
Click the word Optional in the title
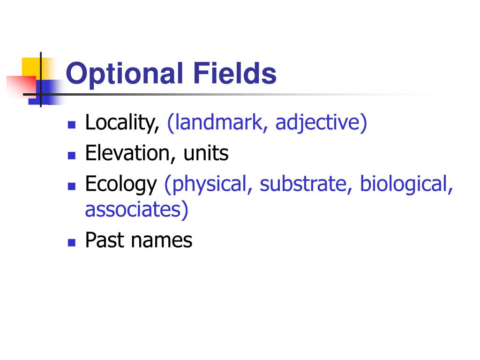(124, 75)
